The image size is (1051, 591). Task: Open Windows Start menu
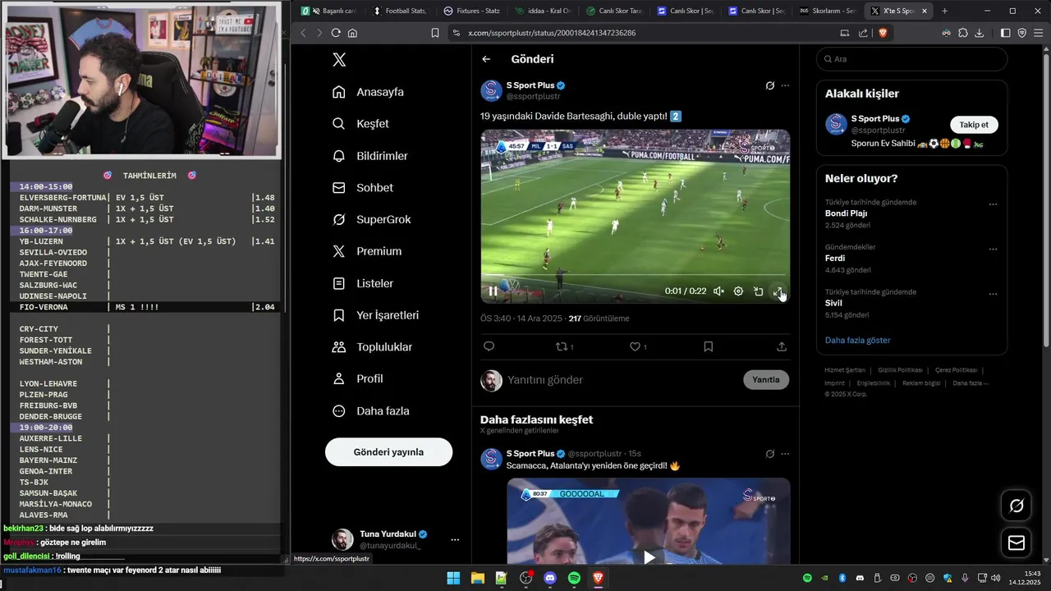(453, 579)
